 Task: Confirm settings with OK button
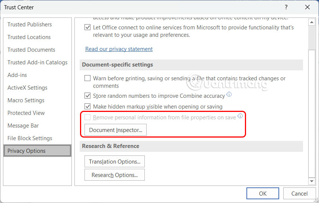click(x=263, y=193)
